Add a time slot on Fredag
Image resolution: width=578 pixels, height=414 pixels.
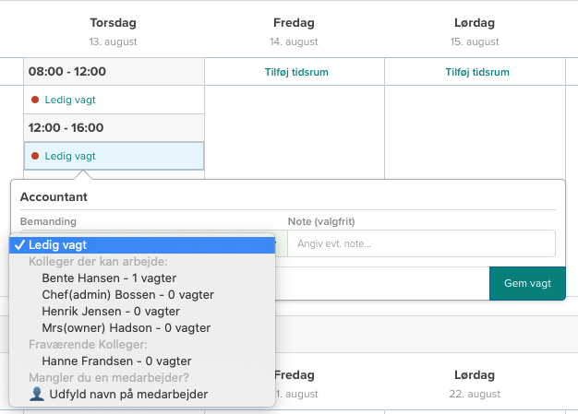(294, 72)
